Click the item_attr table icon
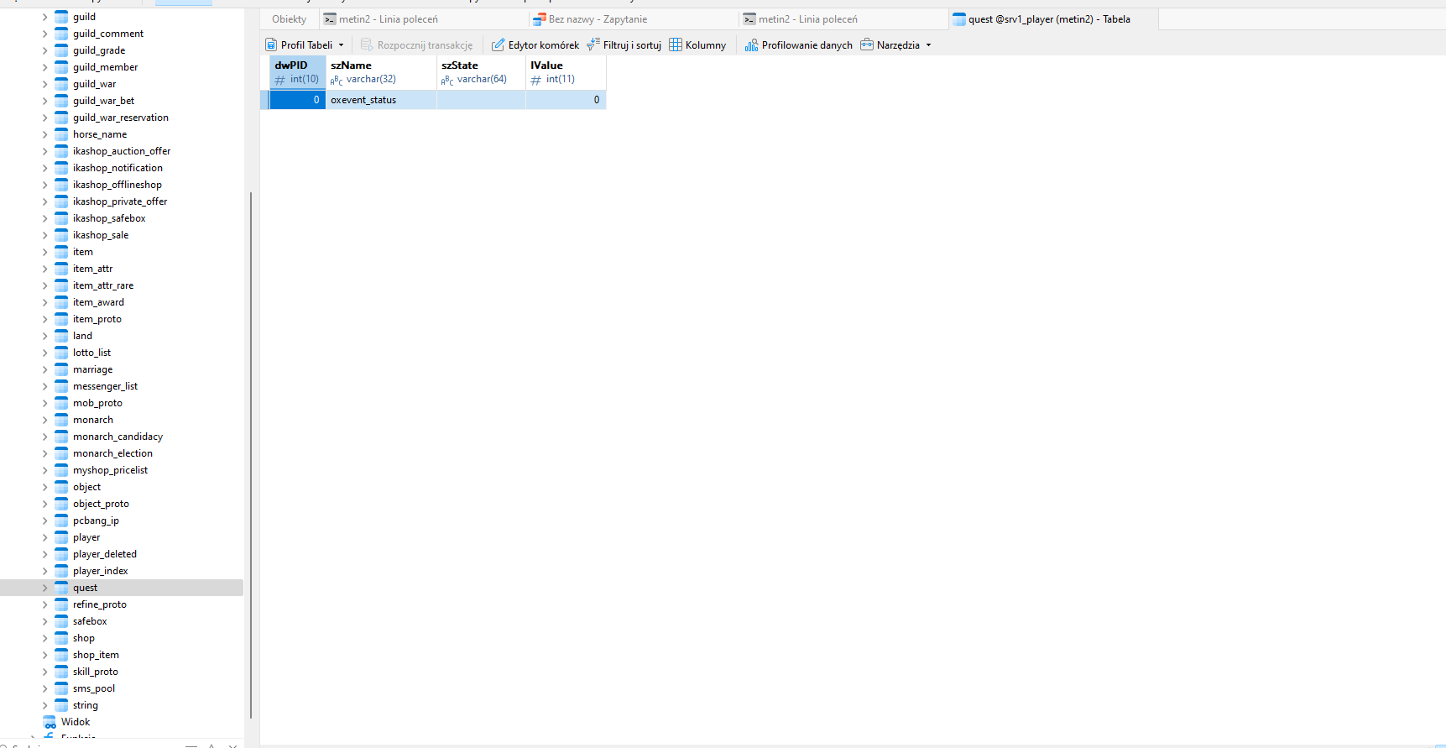Image resolution: width=1446 pixels, height=748 pixels. coord(61,269)
